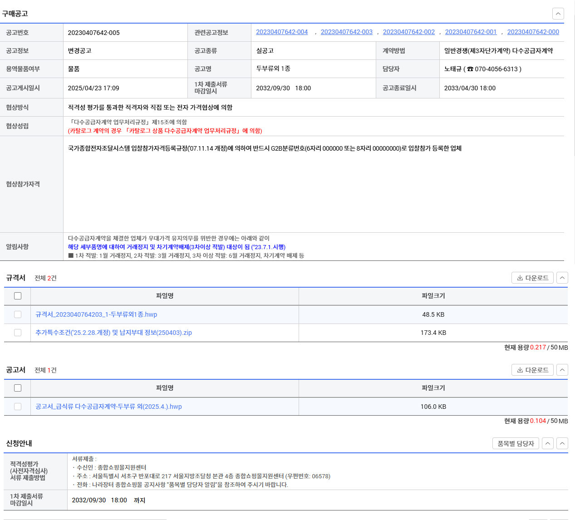Open 추가특수조건 및 납지부대 정보 zip file
The width and height of the screenshot is (575, 520).
pos(113,333)
